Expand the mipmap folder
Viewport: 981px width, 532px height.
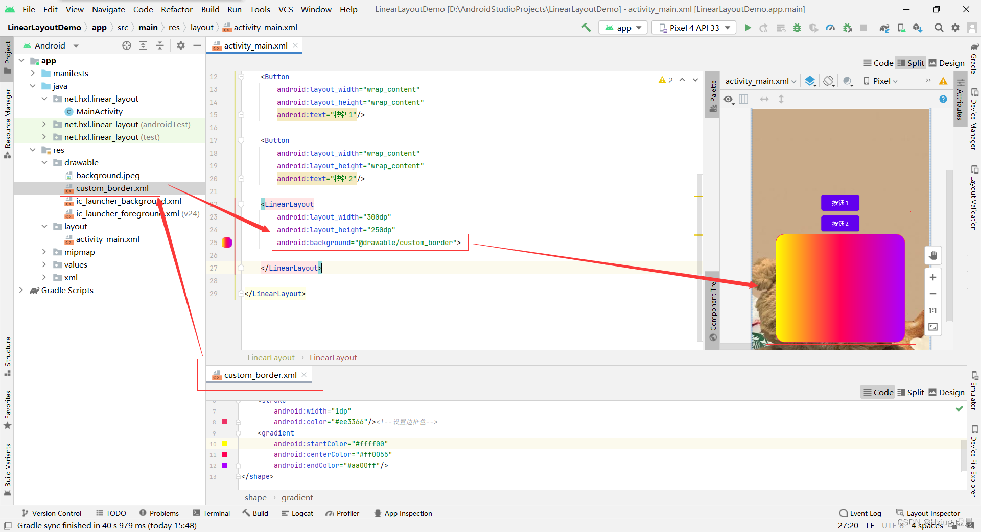[44, 252]
